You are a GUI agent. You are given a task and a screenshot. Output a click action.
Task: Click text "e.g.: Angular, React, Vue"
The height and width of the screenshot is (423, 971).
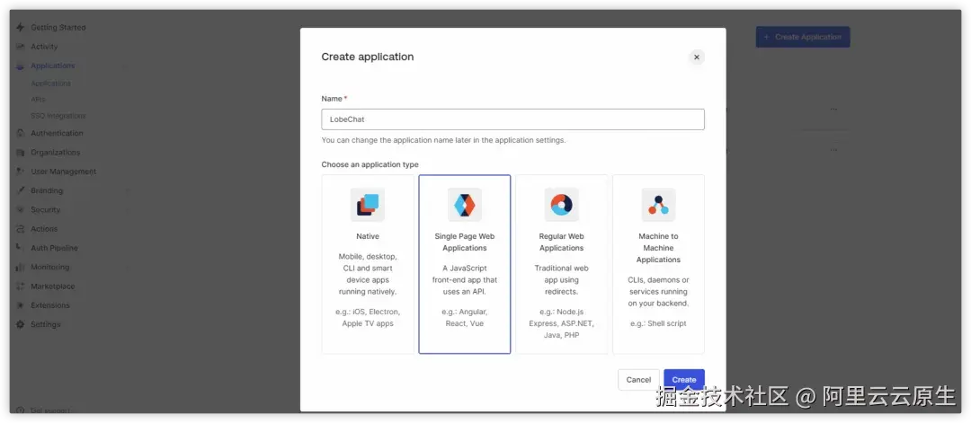465,317
